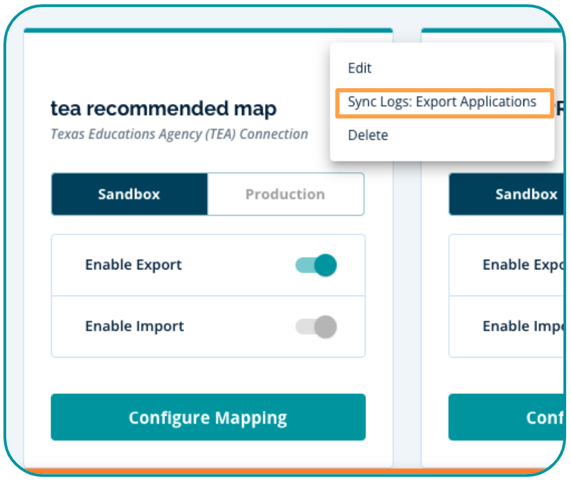Click the "tea recommended map" card title
Viewport: 571px width, 485px height.
coord(163,108)
